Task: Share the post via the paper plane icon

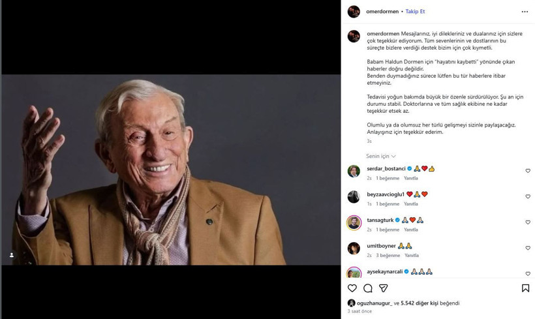Action: point(384,288)
